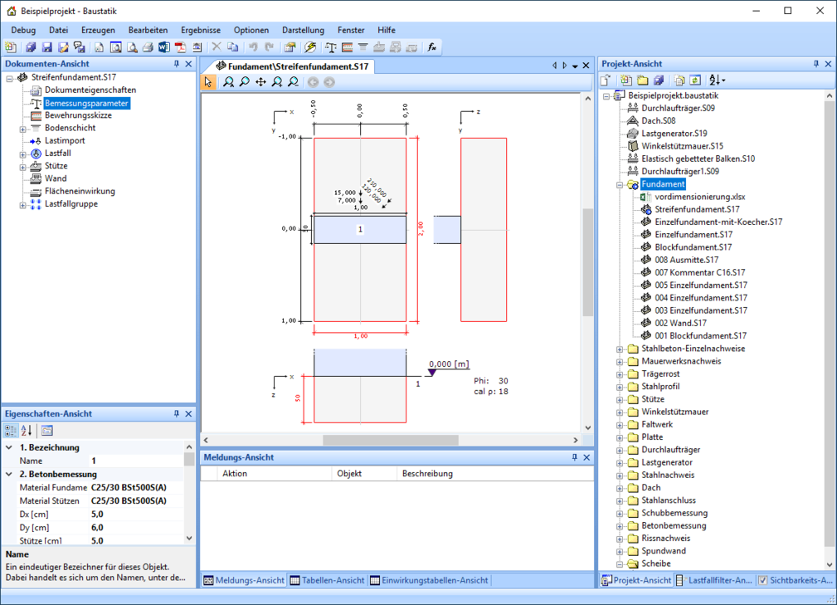Screen dimensions: 837x605
Task: Open vordimensionierung.xlsx in project tree
Action: (x=699, y=197)
